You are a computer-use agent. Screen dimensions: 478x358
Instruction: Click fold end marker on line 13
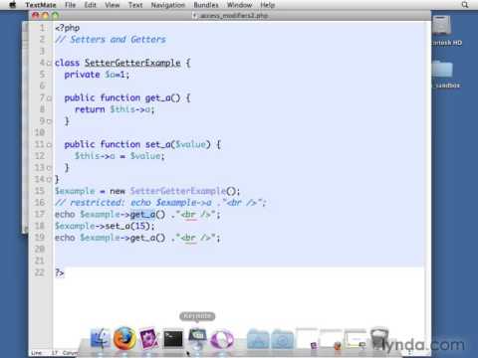50,168
